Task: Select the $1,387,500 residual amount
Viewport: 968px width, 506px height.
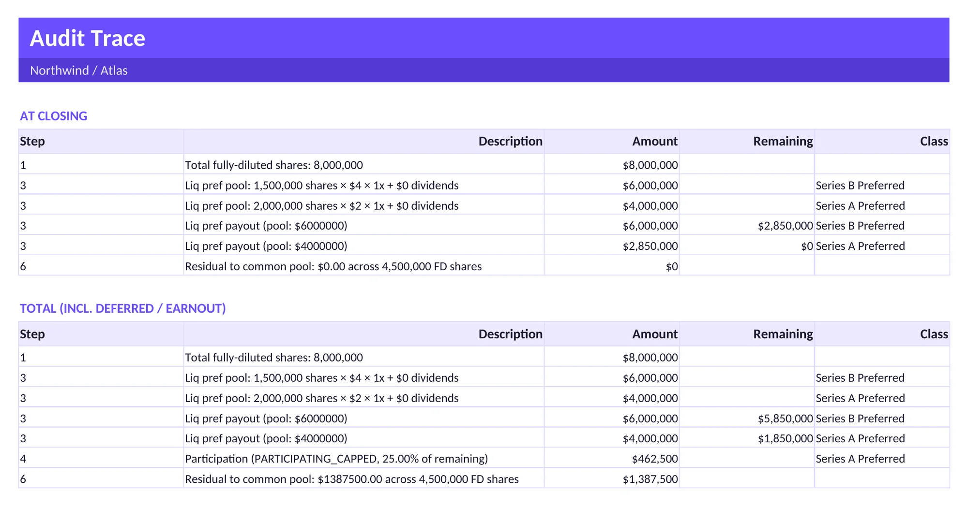Action: click(650, 479)
